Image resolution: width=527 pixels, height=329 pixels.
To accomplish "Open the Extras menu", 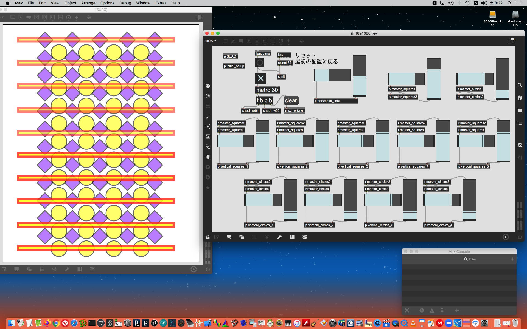I will [x=161, y=3].
